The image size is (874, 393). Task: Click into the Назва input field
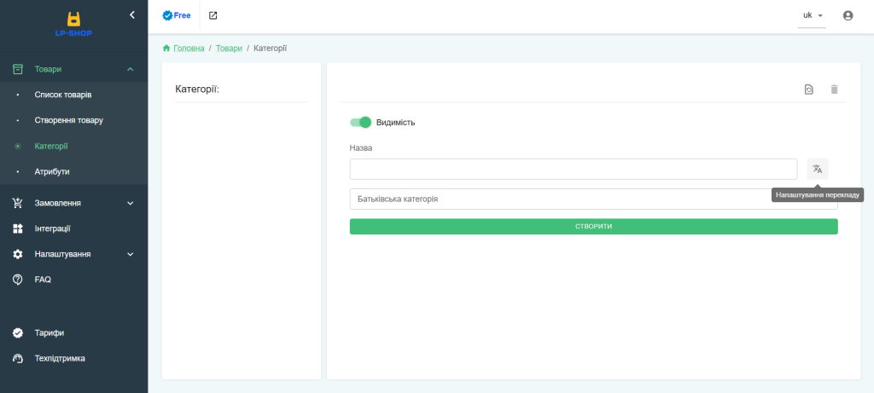click(574, 170)
